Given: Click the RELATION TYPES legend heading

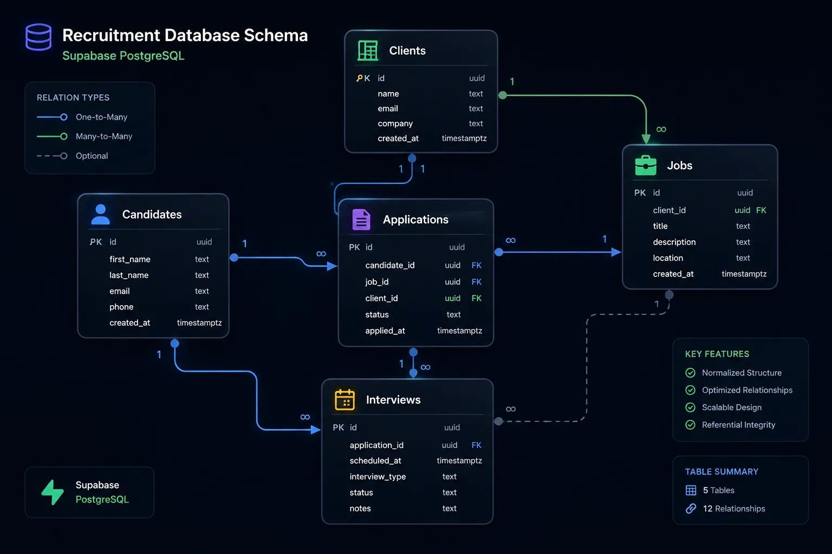Looking at the screenshot, I should [73, 97].
